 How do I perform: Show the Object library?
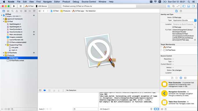click(181, 78)
